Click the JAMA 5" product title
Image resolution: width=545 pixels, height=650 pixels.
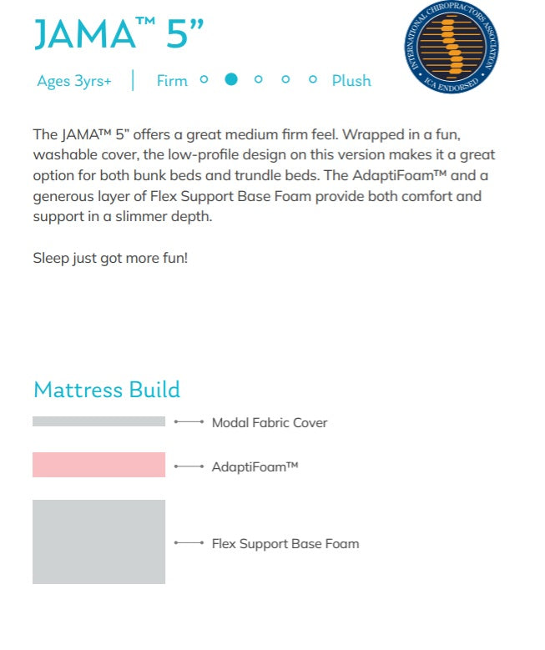coord(119,33)
